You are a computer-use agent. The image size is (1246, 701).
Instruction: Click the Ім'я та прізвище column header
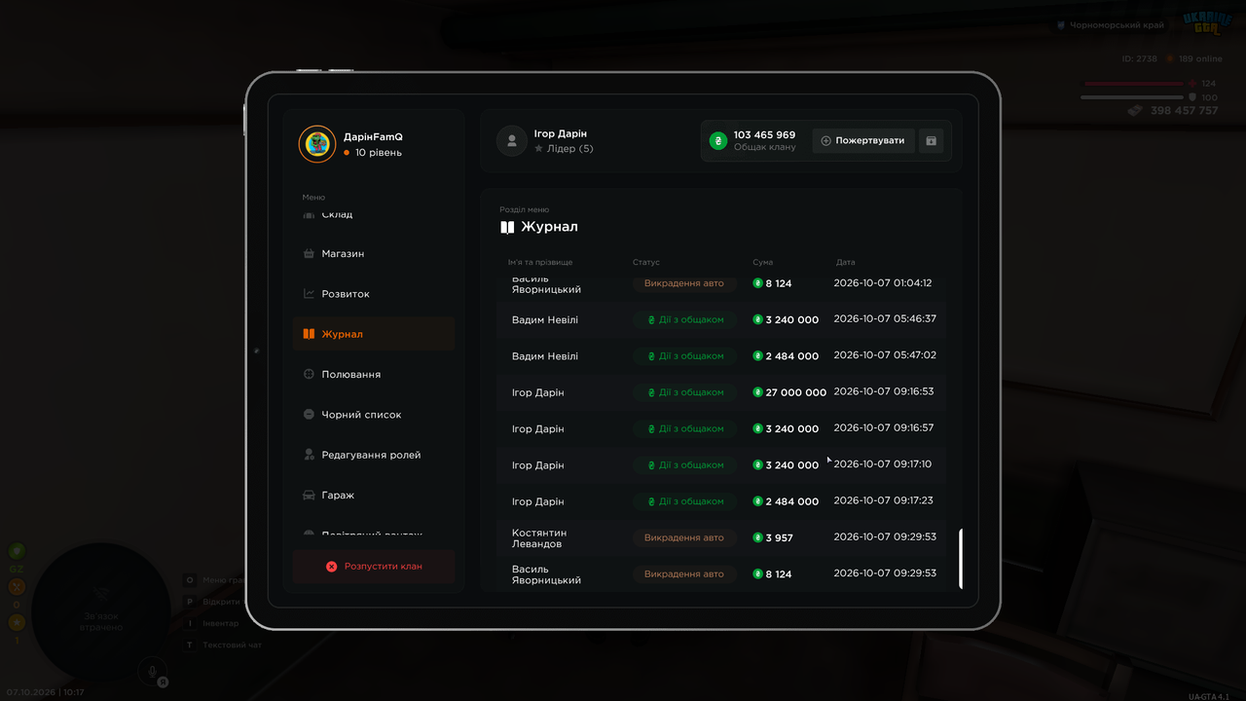pos(540,262)
